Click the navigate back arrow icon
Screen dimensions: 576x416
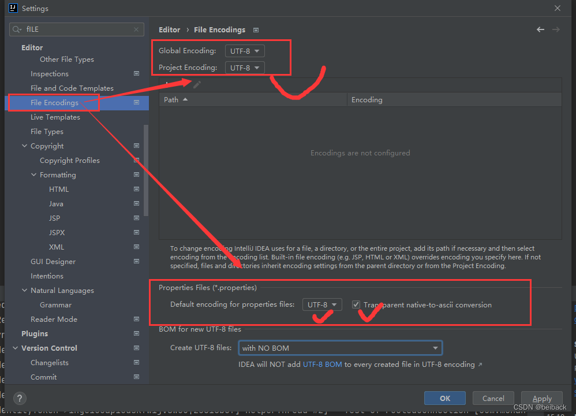[x=540, y=29]
